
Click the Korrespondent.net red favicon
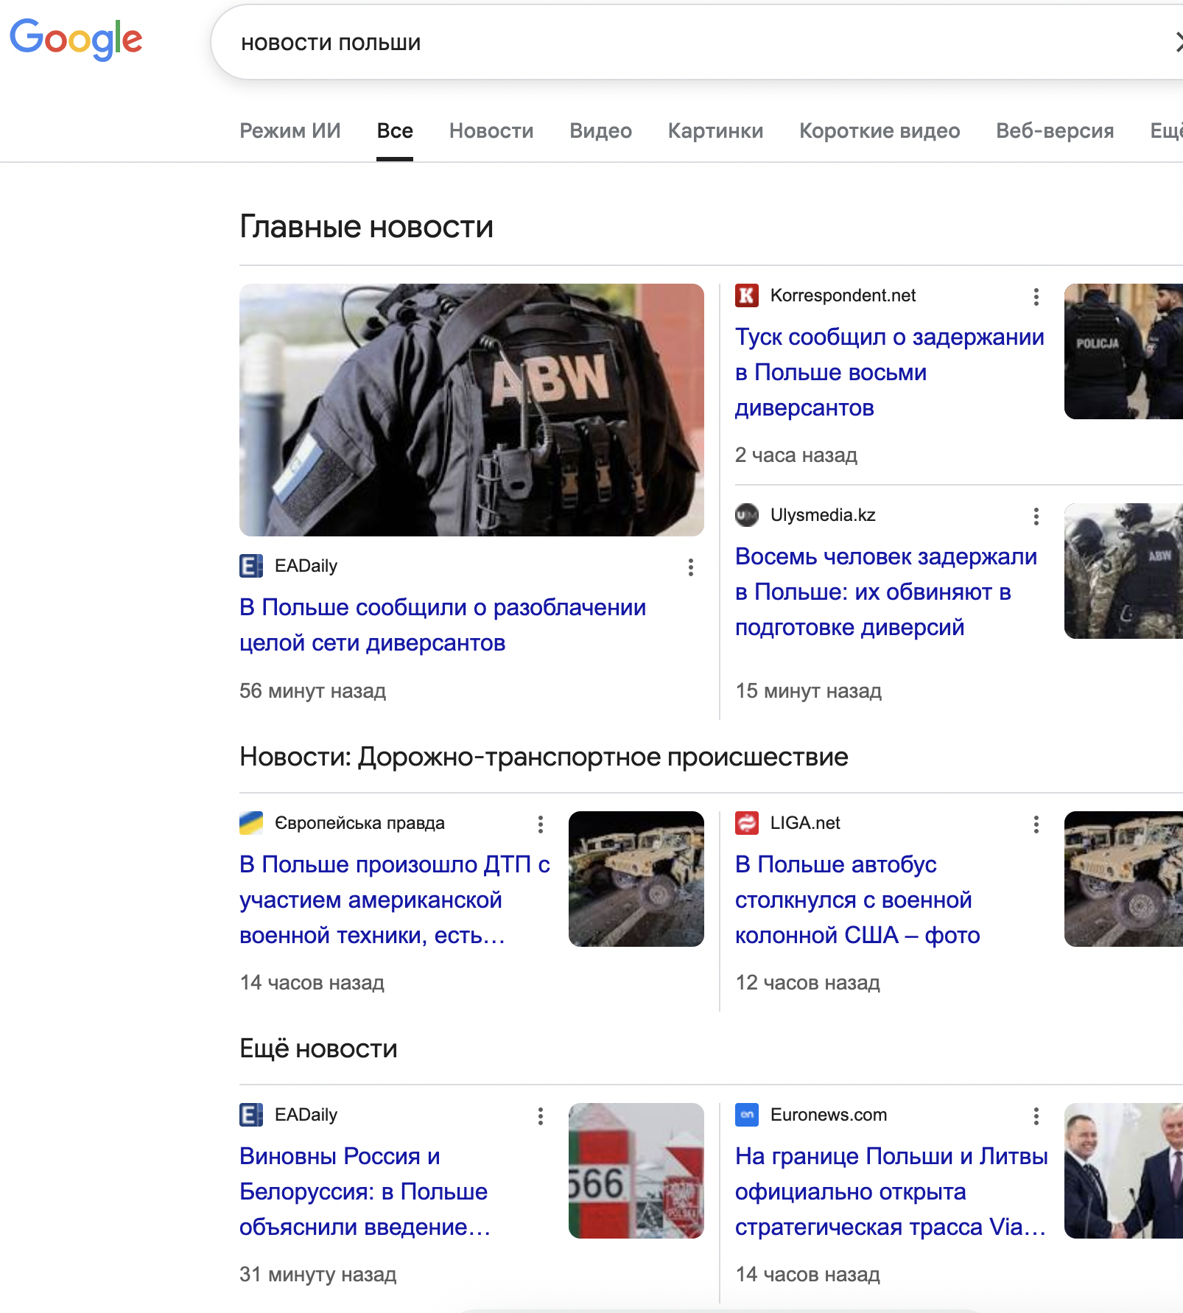tap(747, 295)
